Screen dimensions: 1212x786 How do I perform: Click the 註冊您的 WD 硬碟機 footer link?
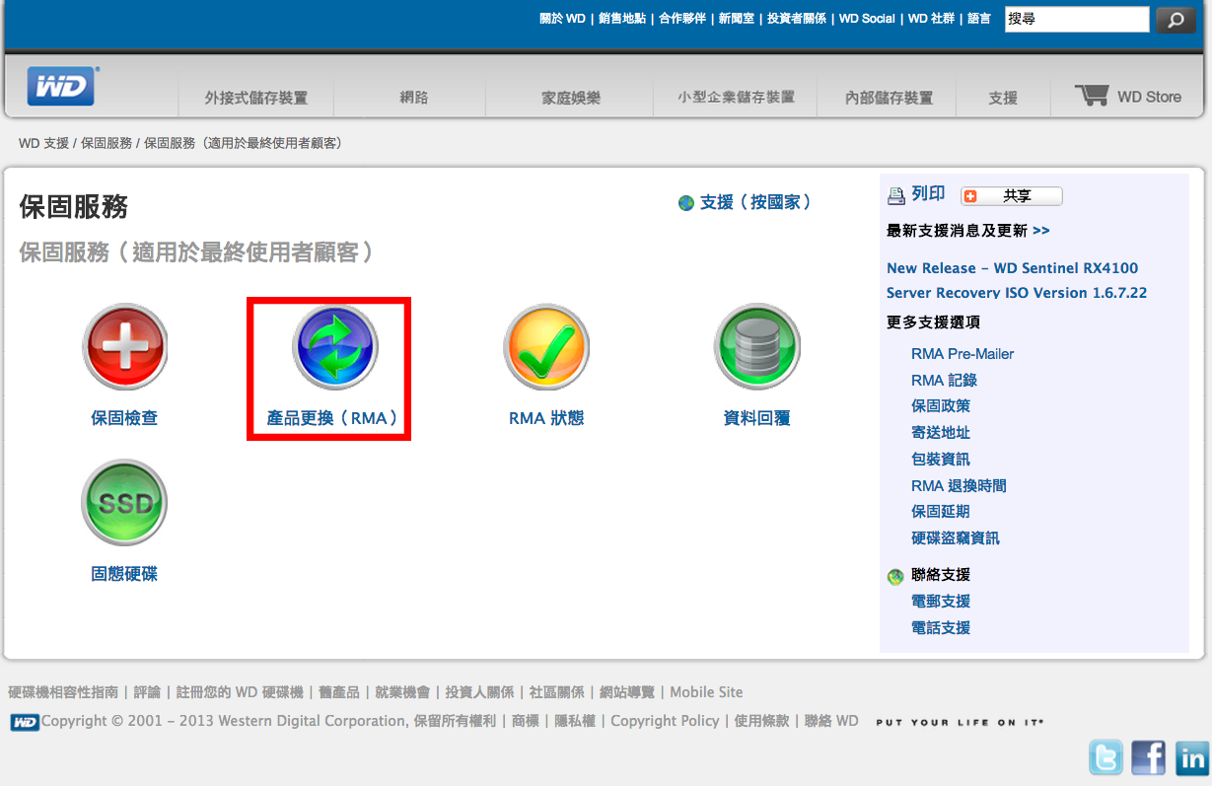pyautogui.click(x=240, y=692)
